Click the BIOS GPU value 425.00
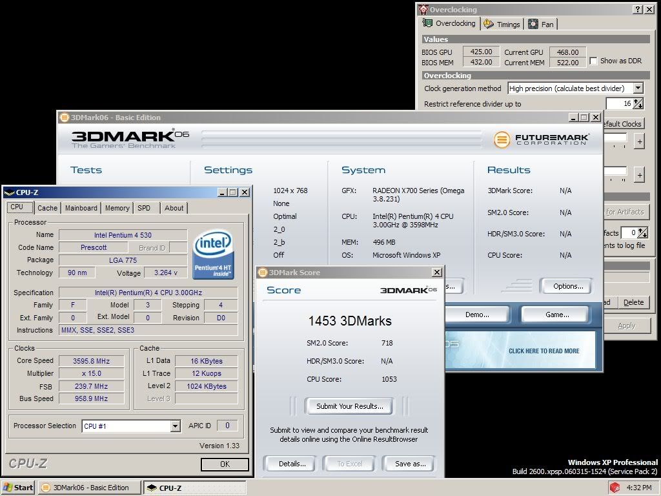 (481, 52)
